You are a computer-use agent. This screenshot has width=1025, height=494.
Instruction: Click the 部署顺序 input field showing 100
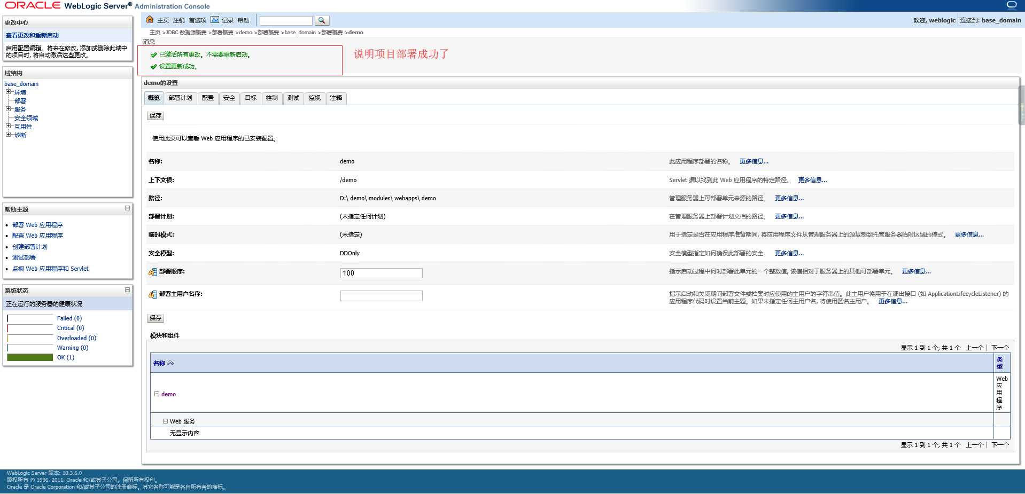click(x=381, y=273)
